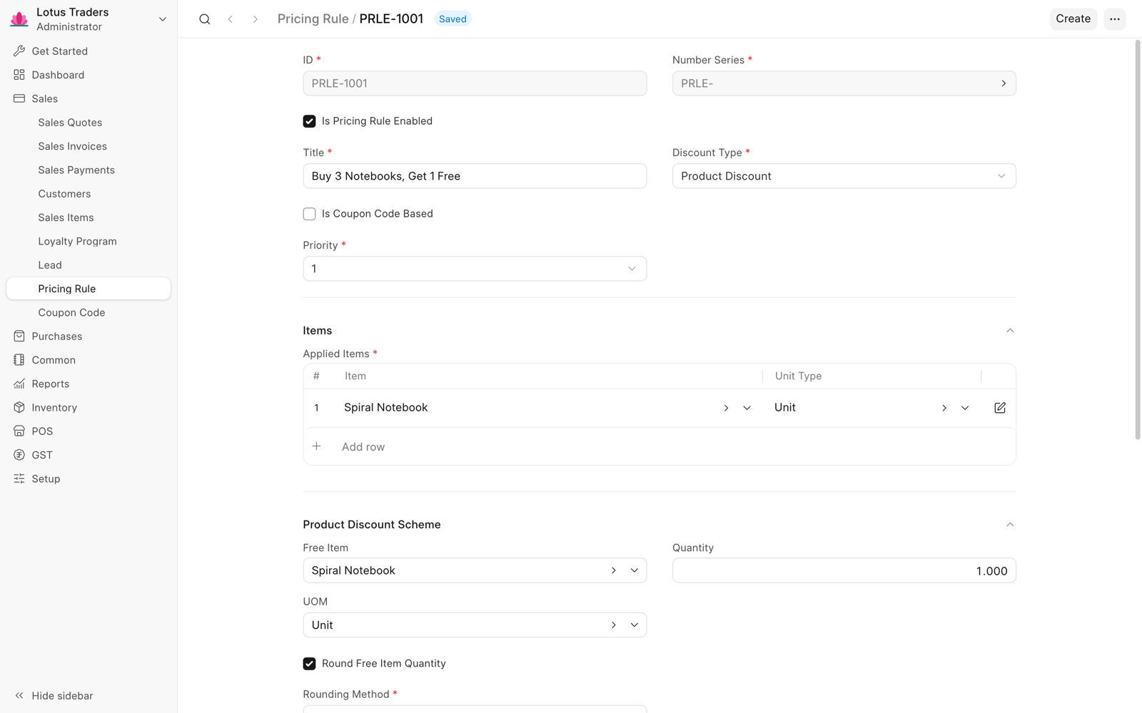
Task: Open the Number Series PRLE- link arrow
Action: tap(1004, 83)
